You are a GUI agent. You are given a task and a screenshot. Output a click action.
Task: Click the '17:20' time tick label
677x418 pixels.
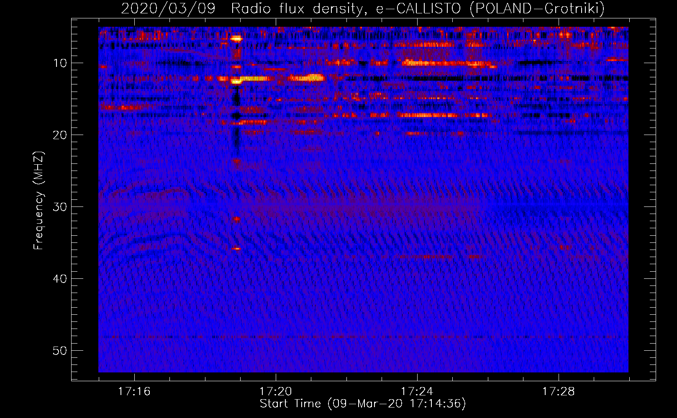[x=275, y=391]
